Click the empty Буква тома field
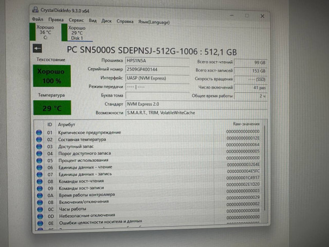 click(x=157, y=96)
